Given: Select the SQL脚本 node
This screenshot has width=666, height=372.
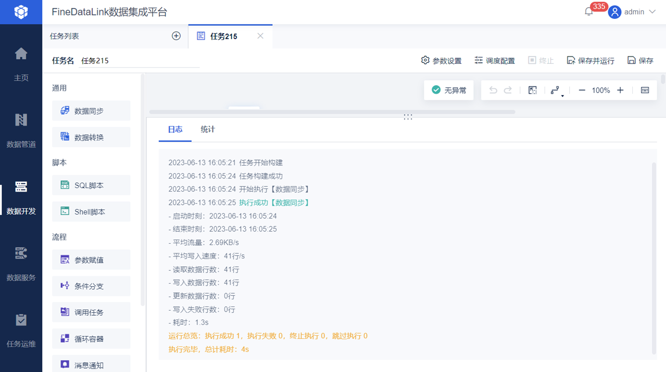Looking at the screenshot, I should pos(91,185).
